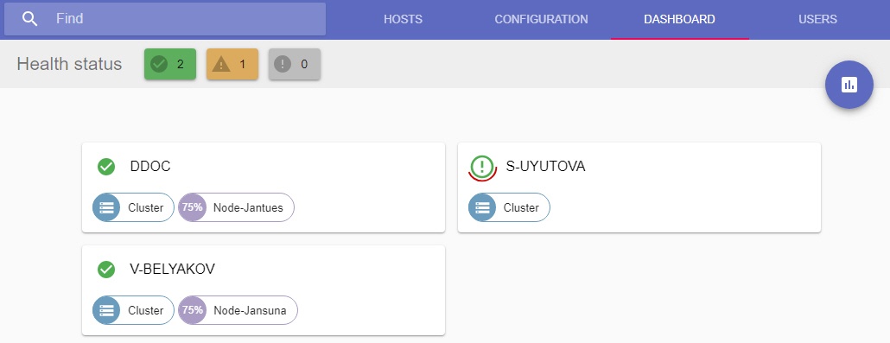
Task: Open the Node-Jantues chip
Action: 237,207
